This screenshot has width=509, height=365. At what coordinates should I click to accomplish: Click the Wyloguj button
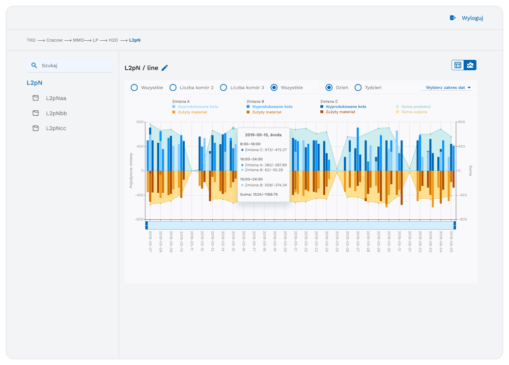tap(472, 18)
